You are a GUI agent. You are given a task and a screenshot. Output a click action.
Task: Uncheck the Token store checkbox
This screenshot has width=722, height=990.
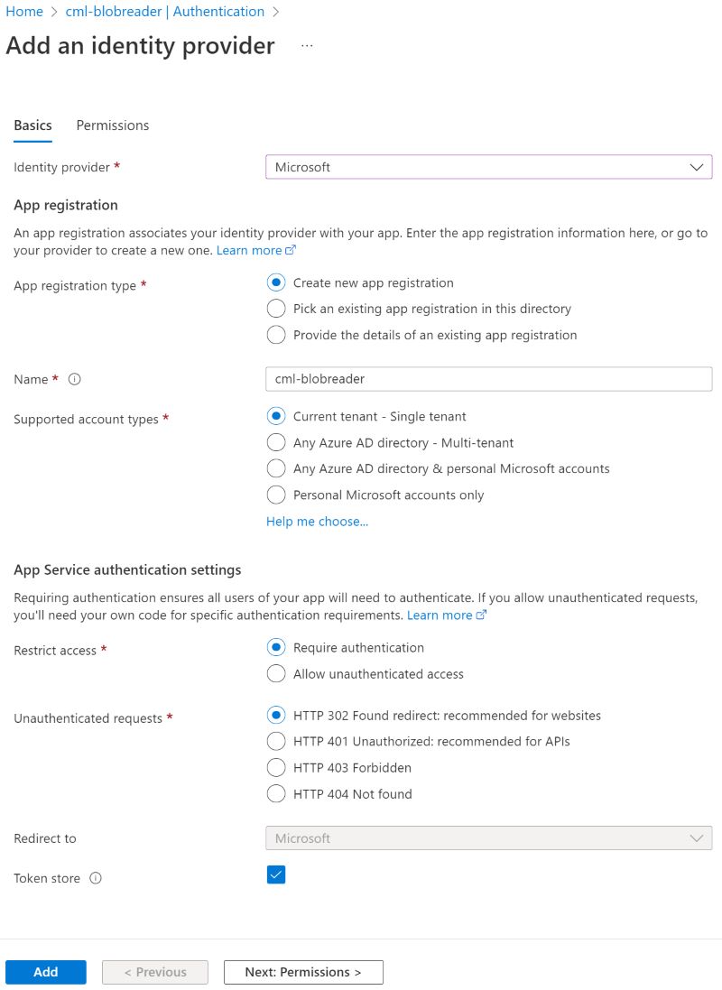[x=275, y=874]
